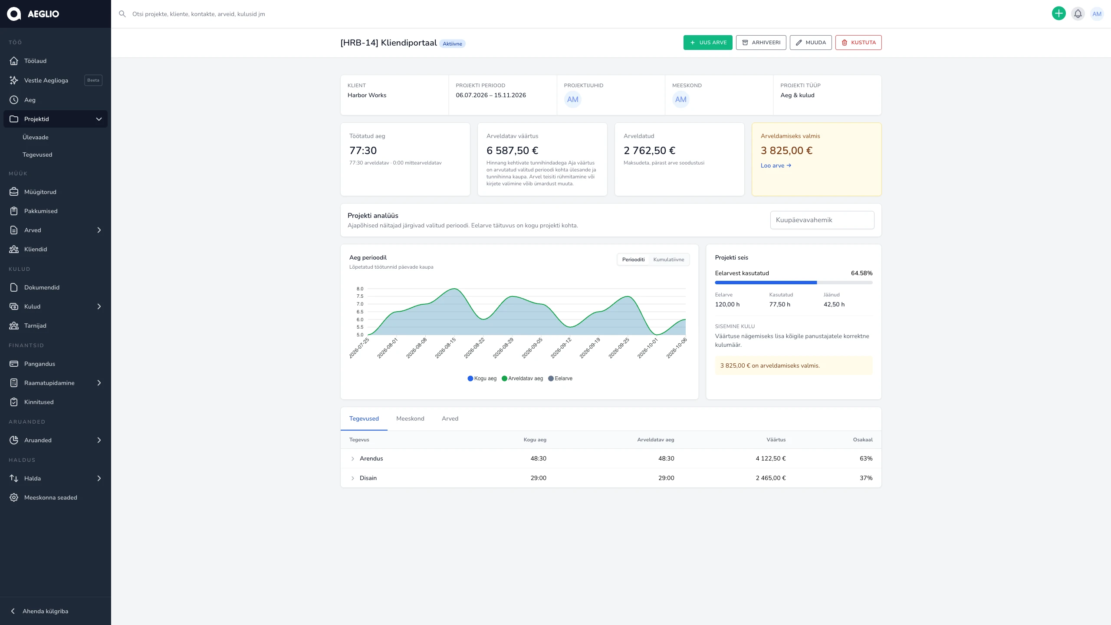The image size is (1111, 625).
Task: Toggle Arveldatav aeg legend series
Action: coord(522,378)
